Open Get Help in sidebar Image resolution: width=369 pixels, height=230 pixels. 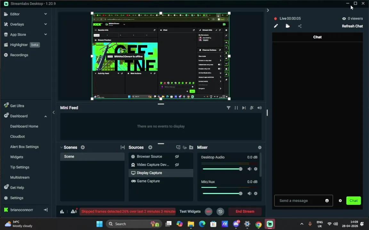click(x=17, y=188)
